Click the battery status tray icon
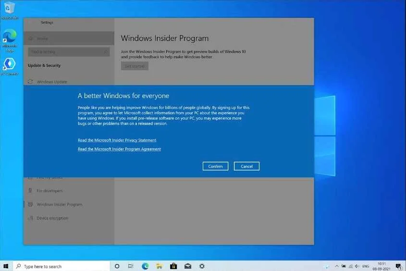The height and width of the screenshot is (271, 406). coord(344,266)
